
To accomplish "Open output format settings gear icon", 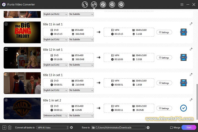I will point(71,127).
